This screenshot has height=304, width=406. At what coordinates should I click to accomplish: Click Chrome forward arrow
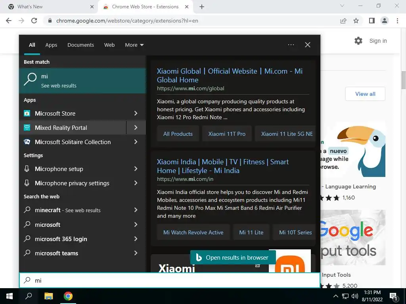[21, 21]
